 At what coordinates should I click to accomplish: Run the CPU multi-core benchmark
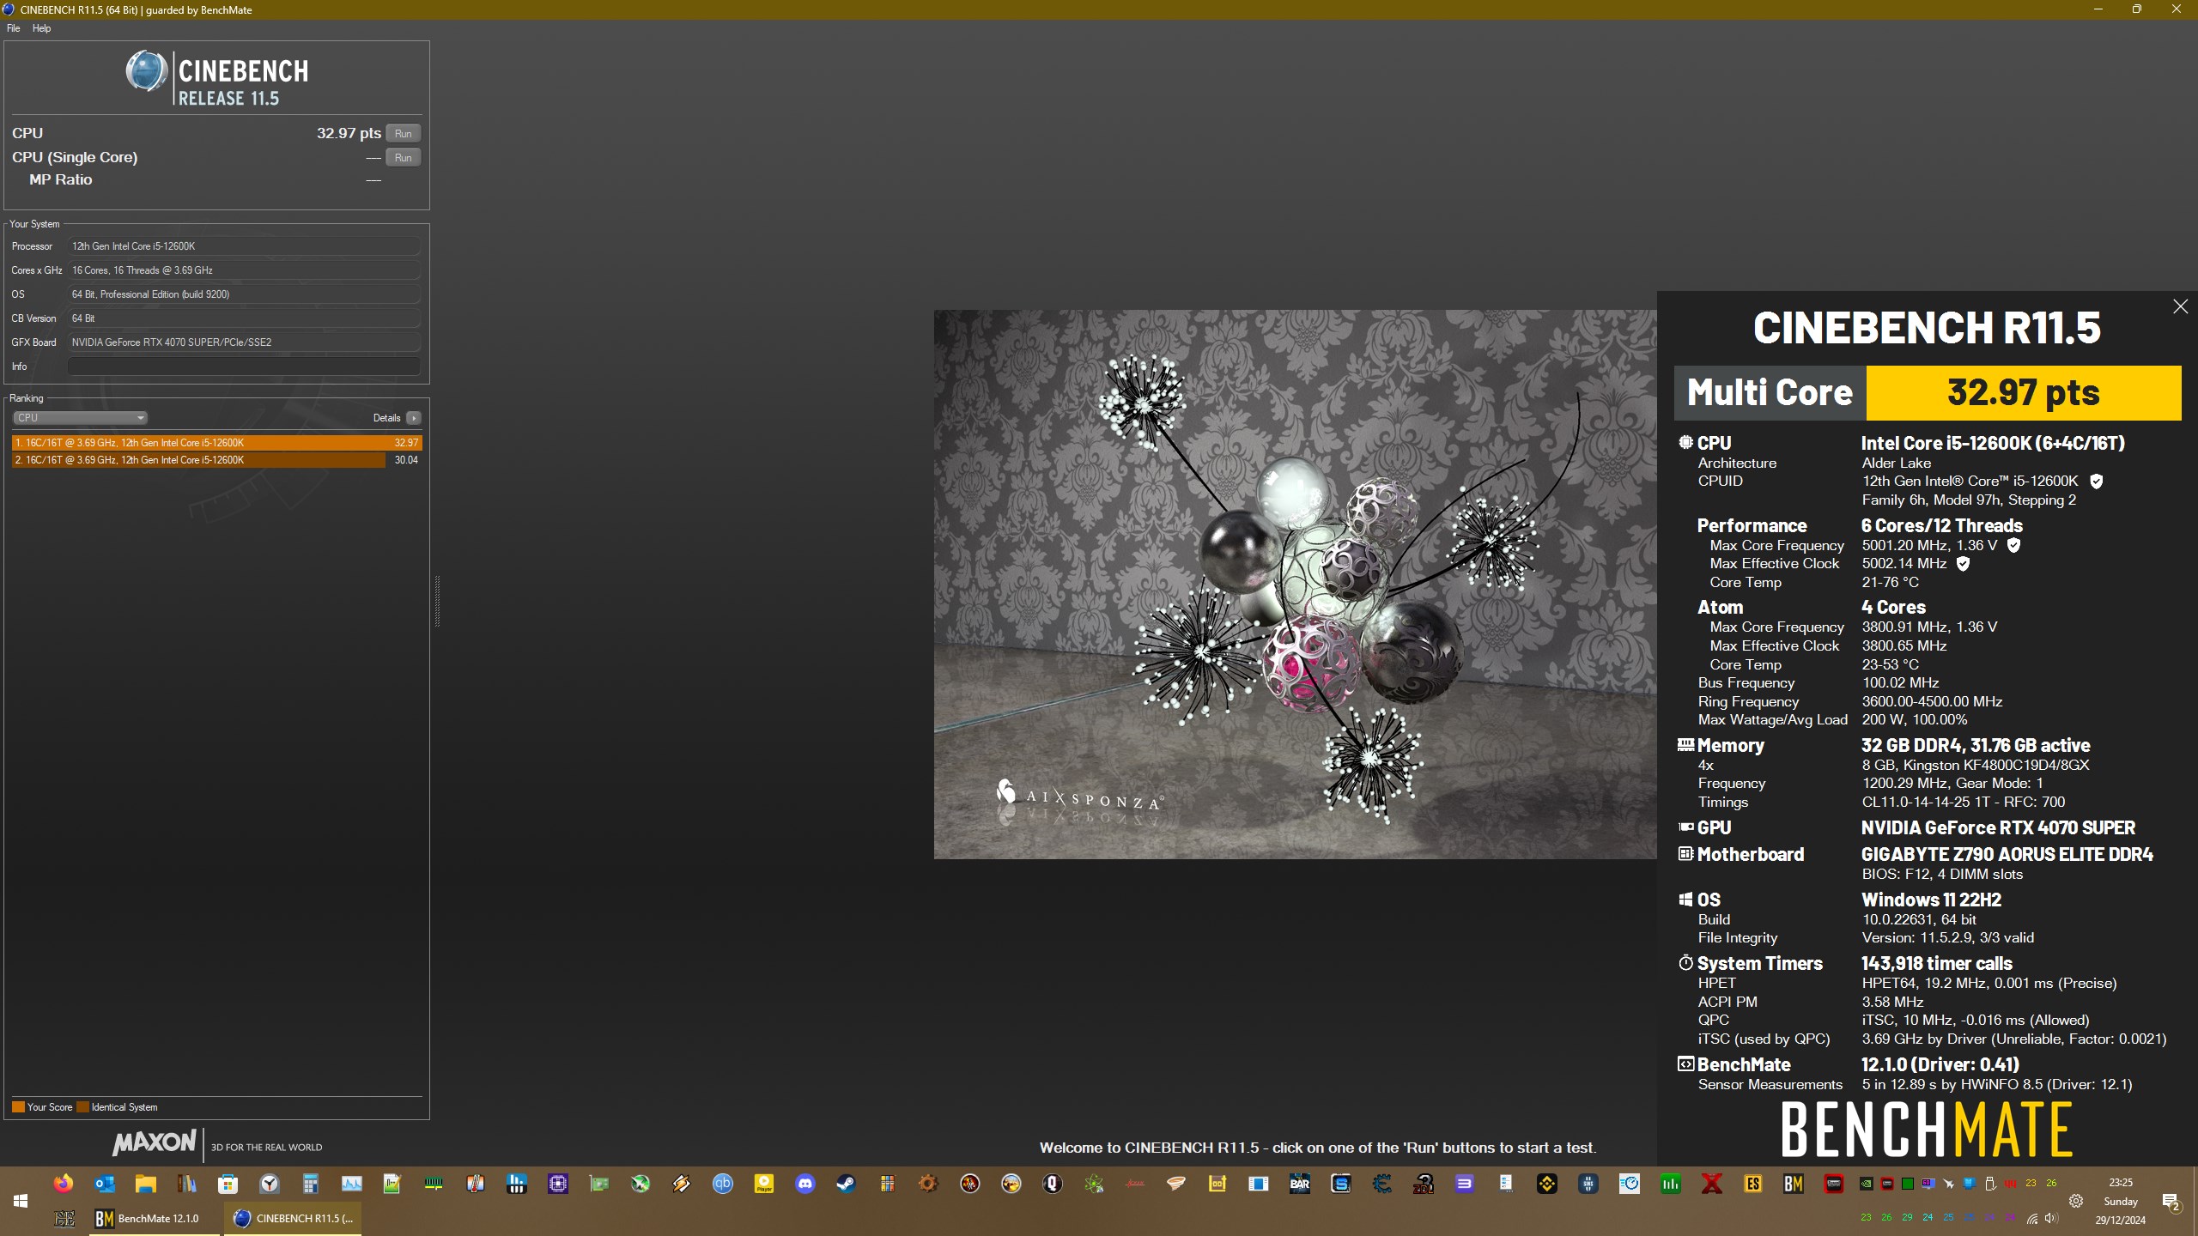[403, 133]
